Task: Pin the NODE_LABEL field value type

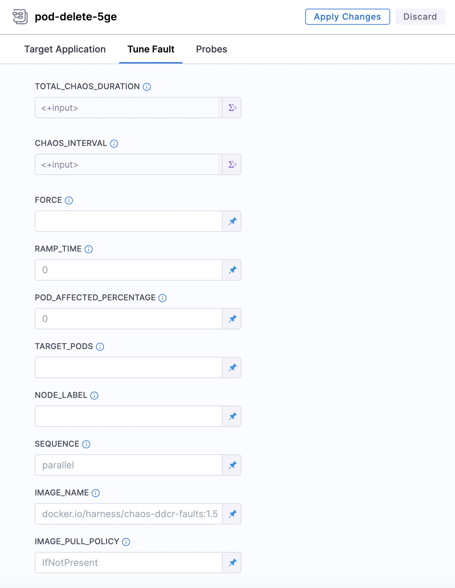Action: pos(232,416)
